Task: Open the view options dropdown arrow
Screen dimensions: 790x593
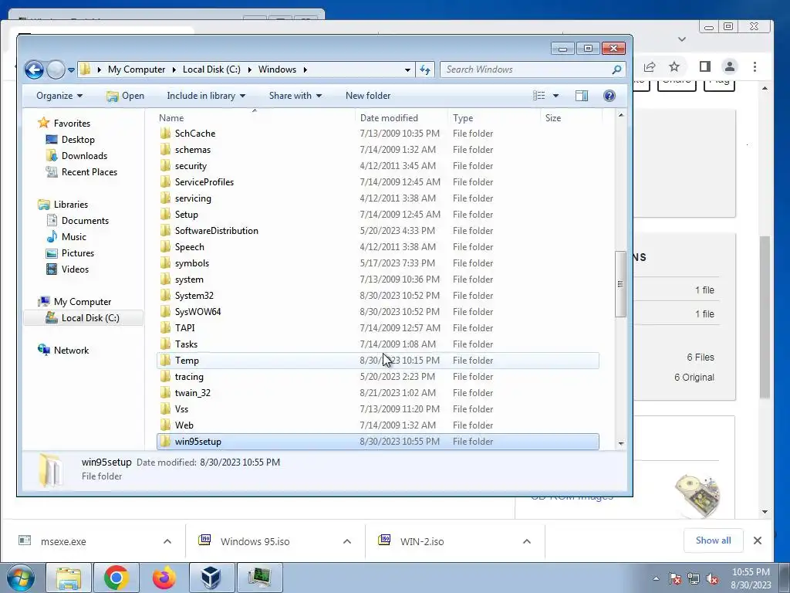Action: coord(555,95)
